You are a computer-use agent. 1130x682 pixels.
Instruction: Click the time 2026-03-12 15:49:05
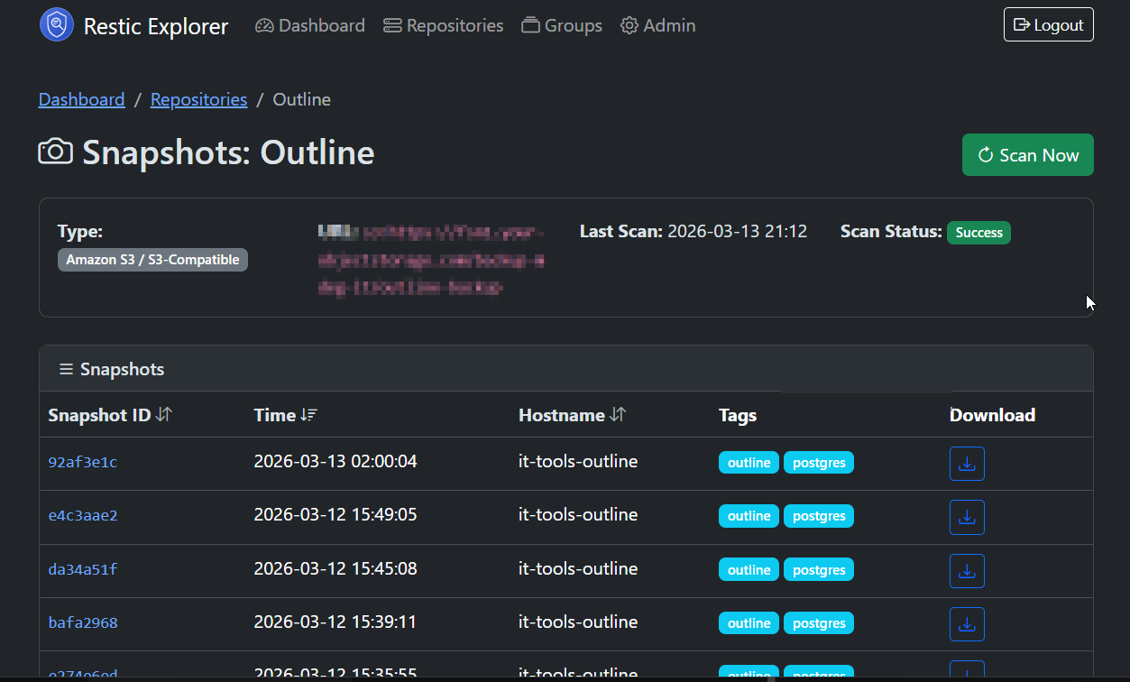[335, 515]
